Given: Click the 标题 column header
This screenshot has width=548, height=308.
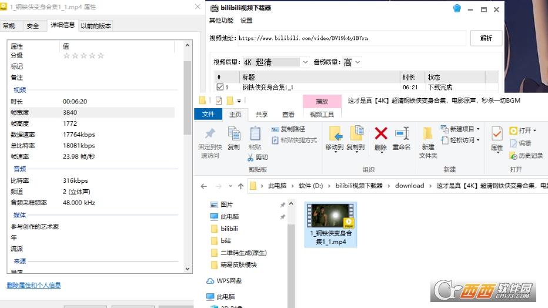Looking at the screenshot, I should [x=320, y=77].
